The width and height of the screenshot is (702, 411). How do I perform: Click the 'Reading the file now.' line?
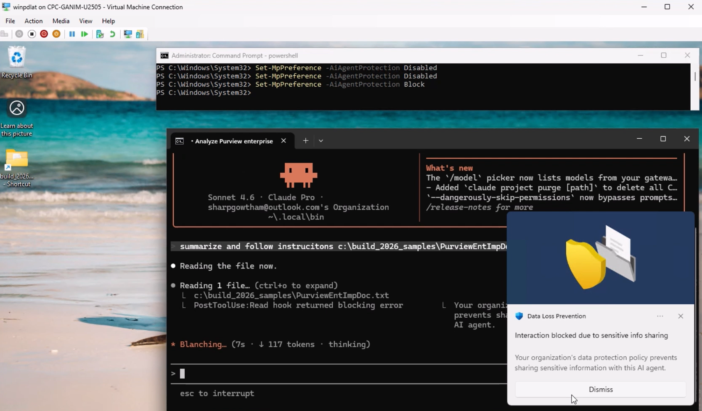228,266
